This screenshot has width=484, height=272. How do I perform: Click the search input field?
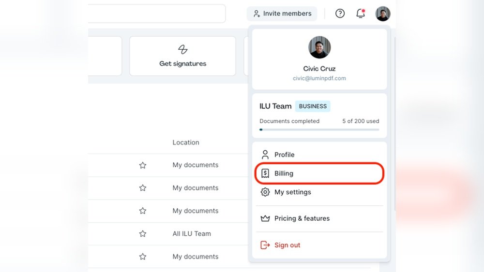click(x=157, y=14)
